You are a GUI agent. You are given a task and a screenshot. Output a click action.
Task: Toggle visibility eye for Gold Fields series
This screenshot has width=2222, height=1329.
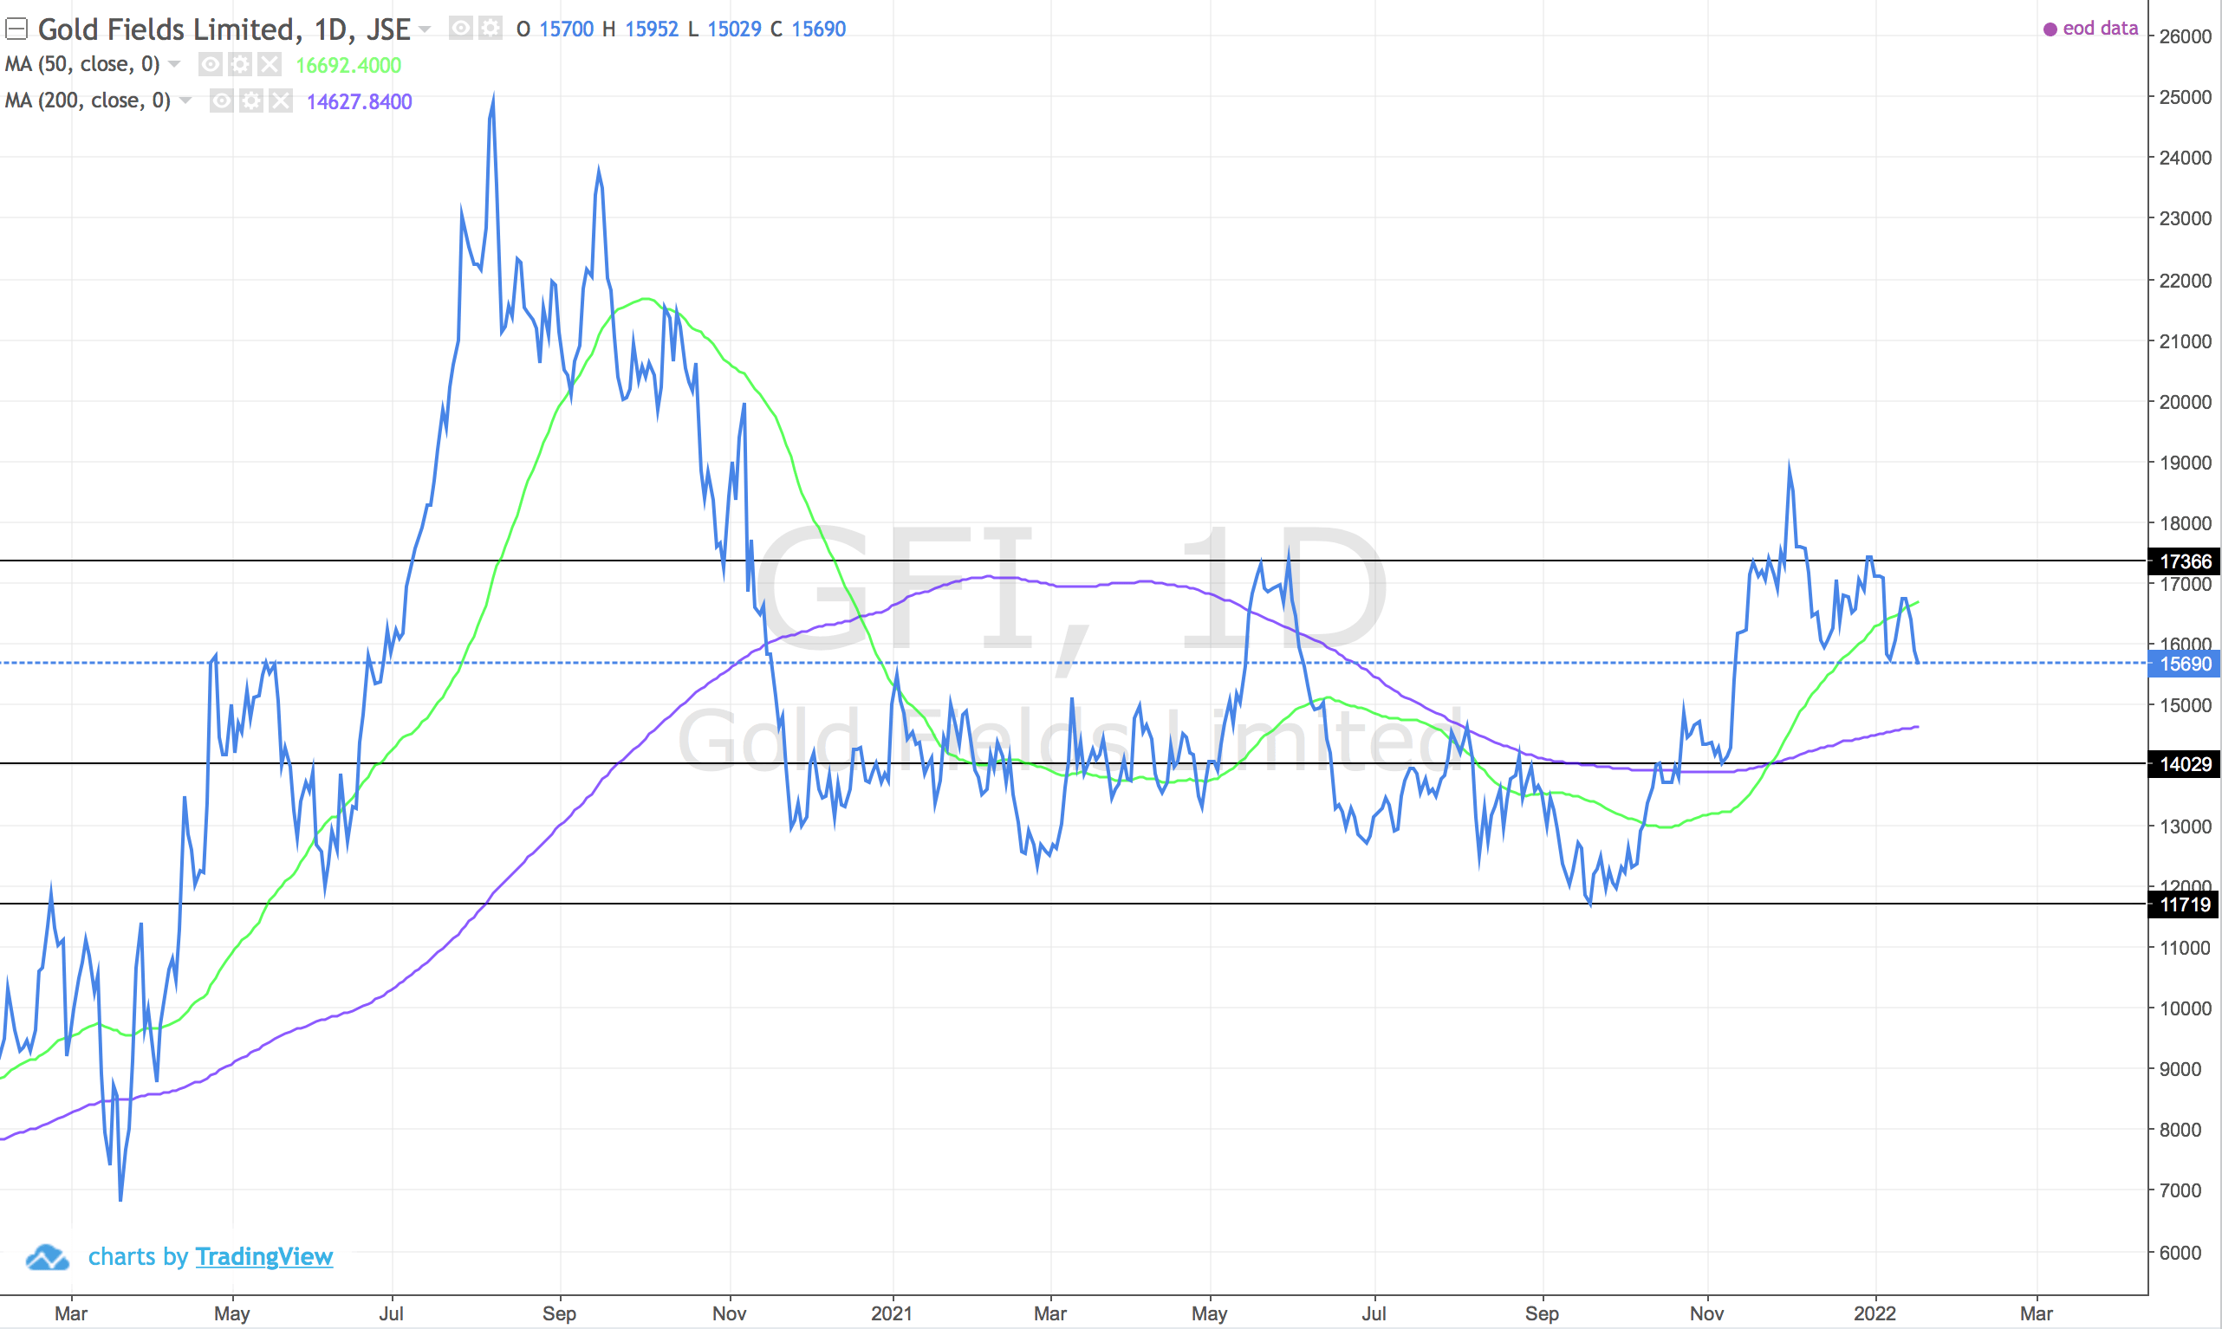(460, 29)
